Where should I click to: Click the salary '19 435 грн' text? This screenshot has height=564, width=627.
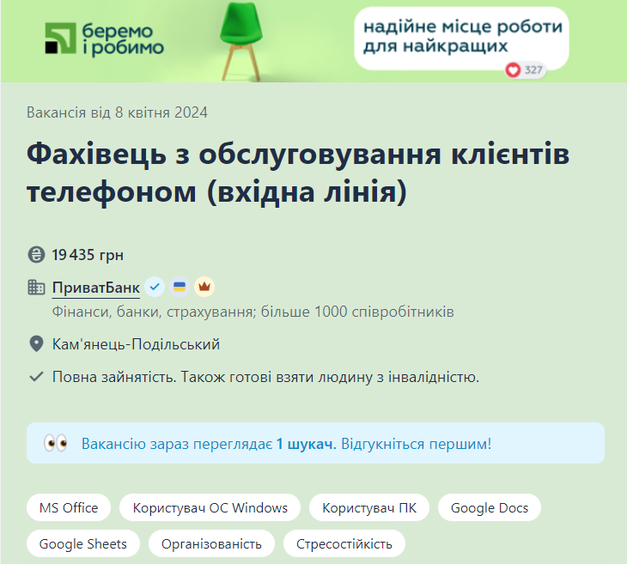click(x=88, y=255)
